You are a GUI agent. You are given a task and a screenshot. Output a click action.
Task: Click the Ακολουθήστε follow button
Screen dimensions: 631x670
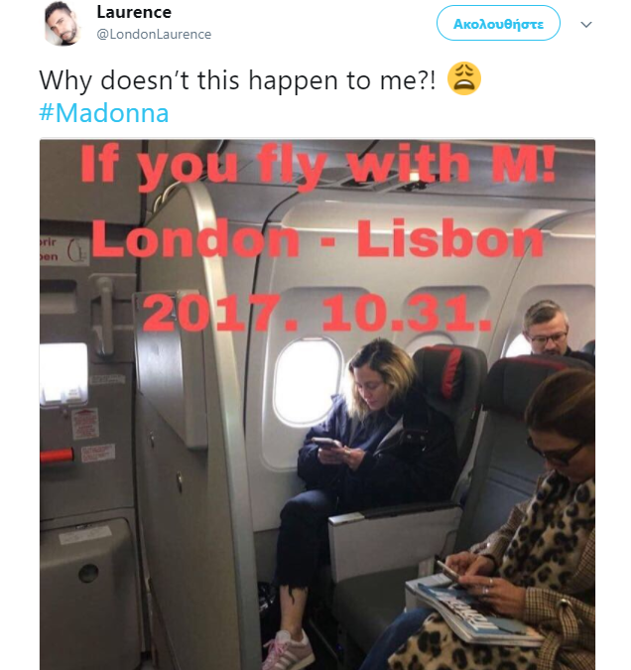pyautogui.click(x=498, y=23)
